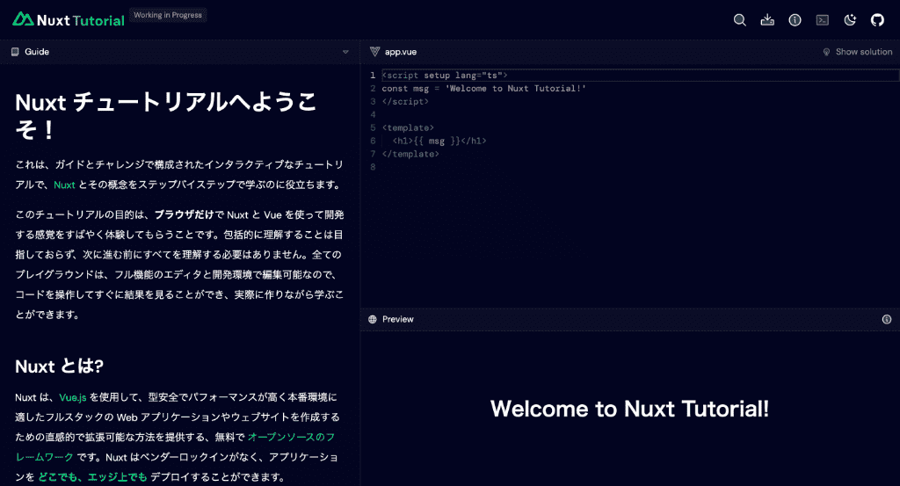Expand the Guide dropdown chevron
The width and height of the screenshot is (900, 486).
[x=345, y=52]
